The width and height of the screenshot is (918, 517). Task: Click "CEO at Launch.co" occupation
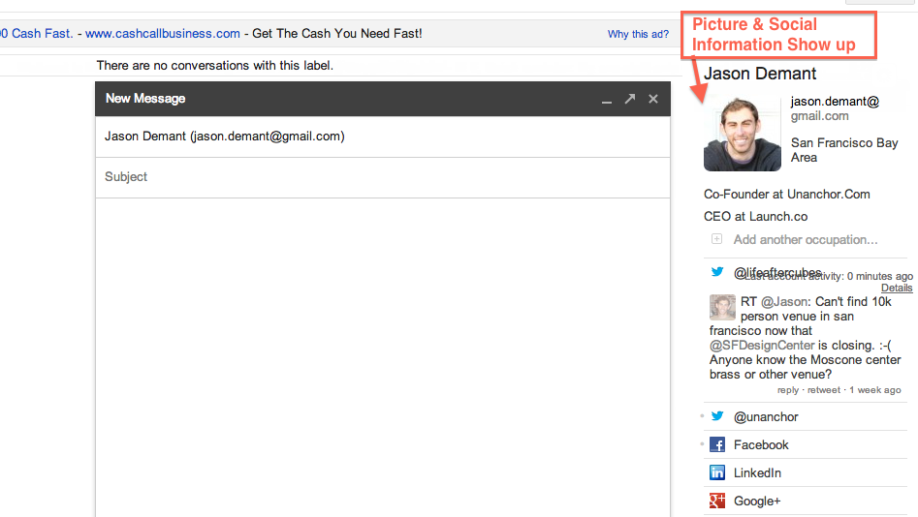756,217
